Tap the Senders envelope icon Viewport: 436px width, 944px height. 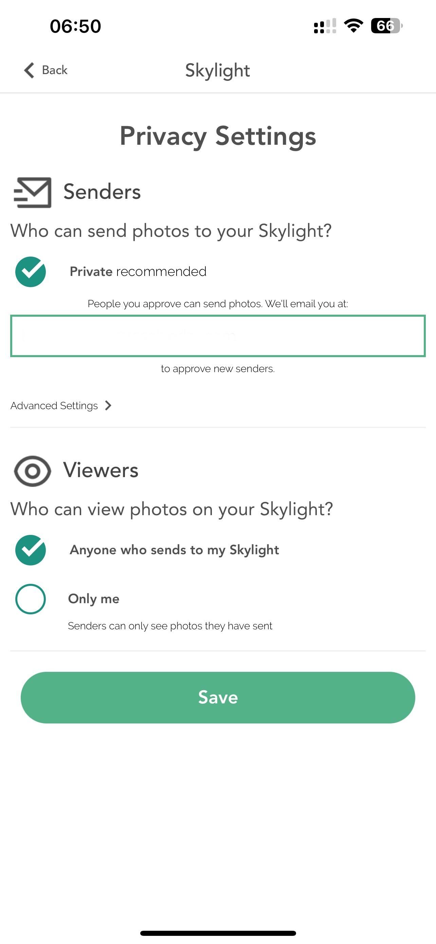[33, 192]
